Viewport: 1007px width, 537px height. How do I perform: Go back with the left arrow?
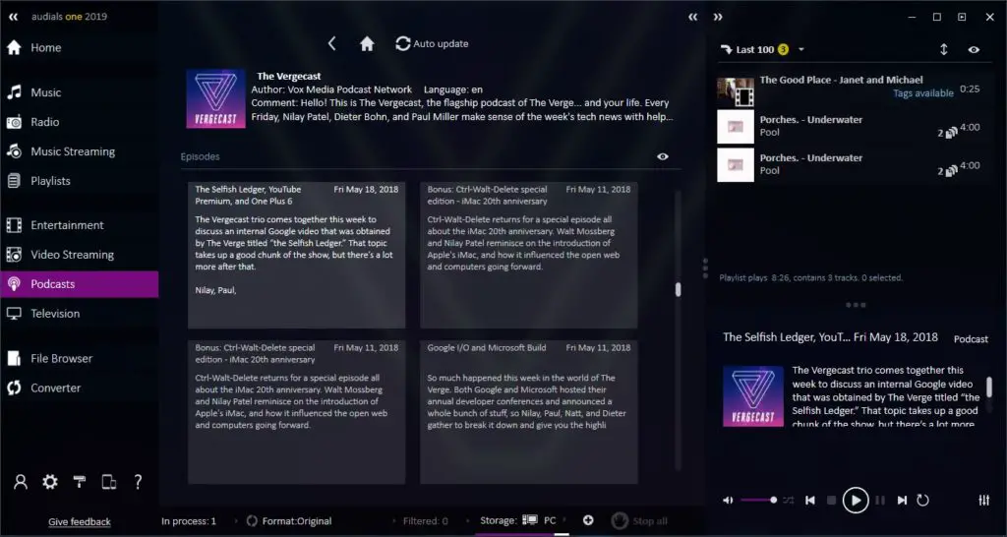point(332,43)
